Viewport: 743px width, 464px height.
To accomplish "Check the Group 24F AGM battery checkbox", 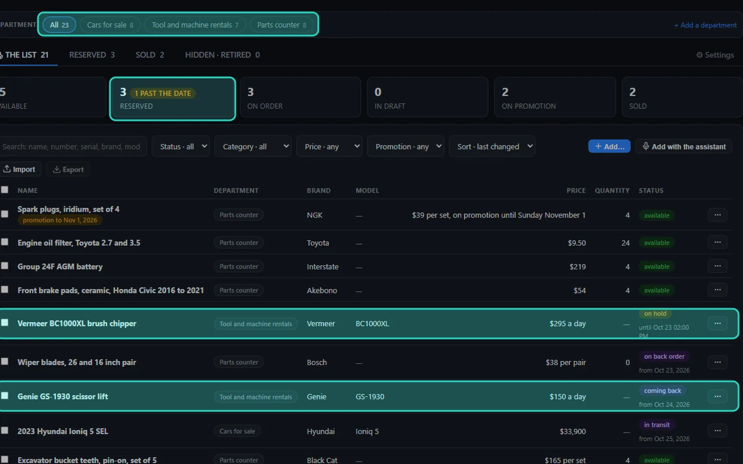I will [x=5, y=265].
